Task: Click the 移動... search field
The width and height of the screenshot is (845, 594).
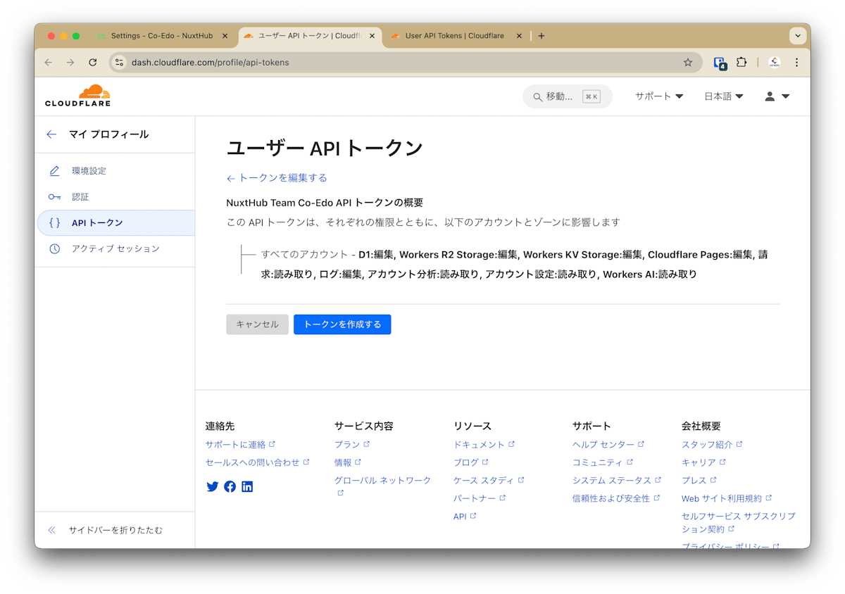Action: pyautogui.click(x=568, y=96)
